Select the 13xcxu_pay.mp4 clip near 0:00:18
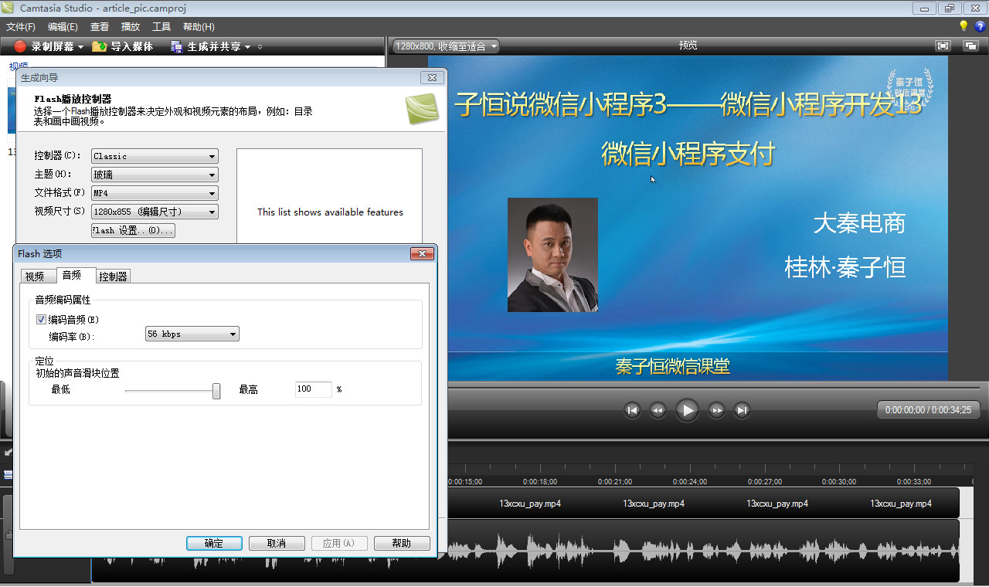The image size is (989, 587). (x=530, y=504)
